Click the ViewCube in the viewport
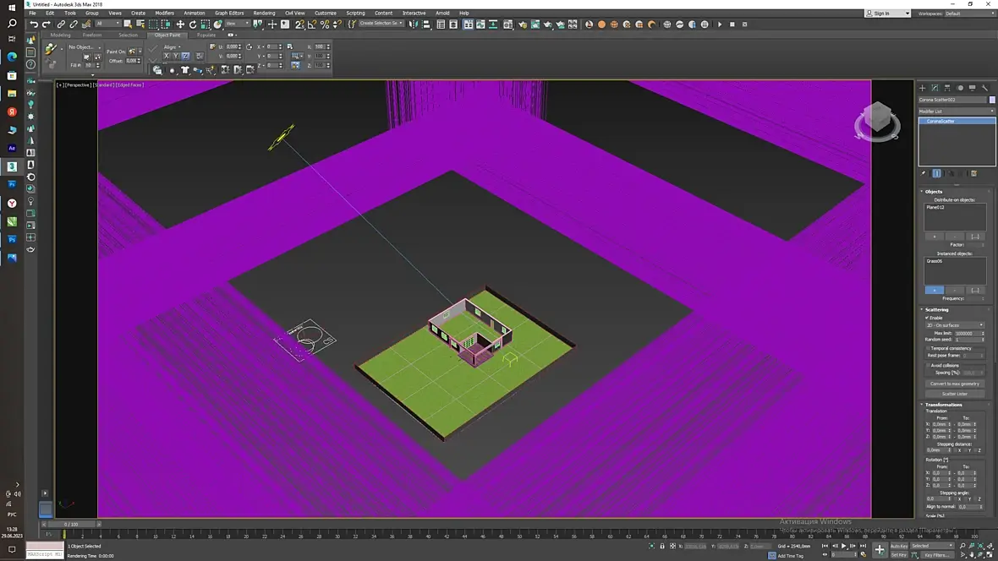The width and height of the screenshot is (998, 561). (877, 121)
